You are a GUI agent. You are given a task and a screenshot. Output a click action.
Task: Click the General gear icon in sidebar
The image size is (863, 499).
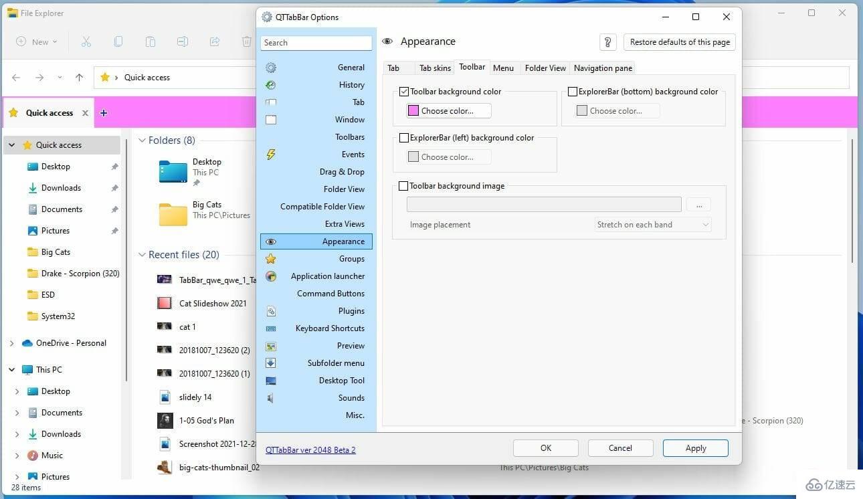click(271, 68)
